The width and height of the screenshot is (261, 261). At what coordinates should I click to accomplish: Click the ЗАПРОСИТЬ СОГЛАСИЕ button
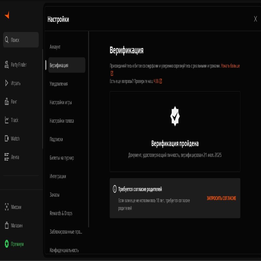click(x=221, y=198)
